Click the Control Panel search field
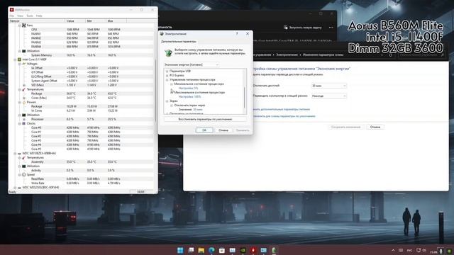 click(x=421, y=55)
